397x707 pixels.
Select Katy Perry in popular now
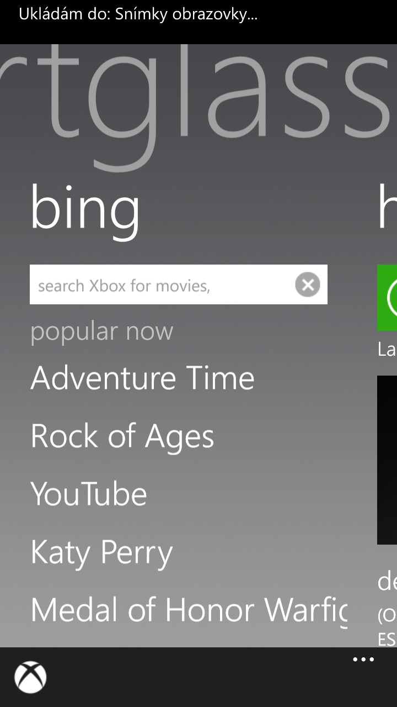[x=102, y=553]
